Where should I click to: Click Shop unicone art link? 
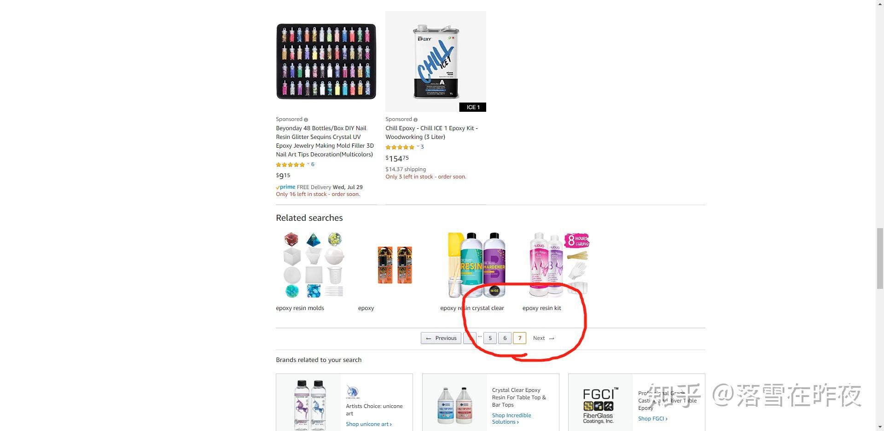369,424
